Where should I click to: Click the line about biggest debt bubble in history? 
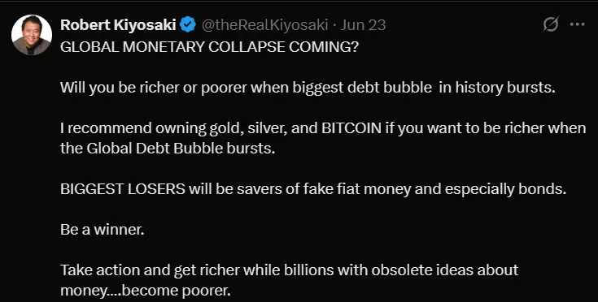click(308, 88)
